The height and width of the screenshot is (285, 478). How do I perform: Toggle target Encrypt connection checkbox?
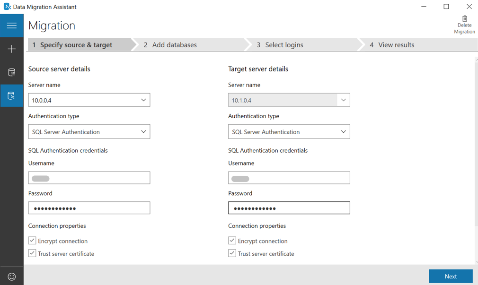(x=232, y=241)
